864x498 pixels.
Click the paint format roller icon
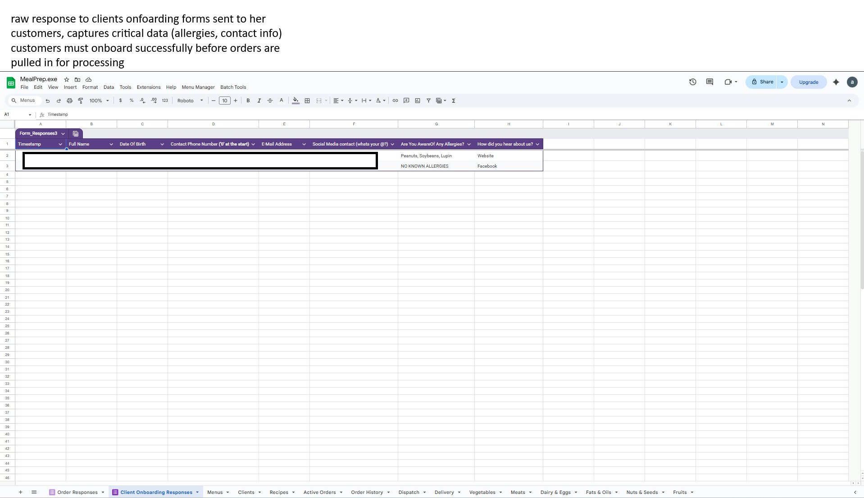[81, 101]
